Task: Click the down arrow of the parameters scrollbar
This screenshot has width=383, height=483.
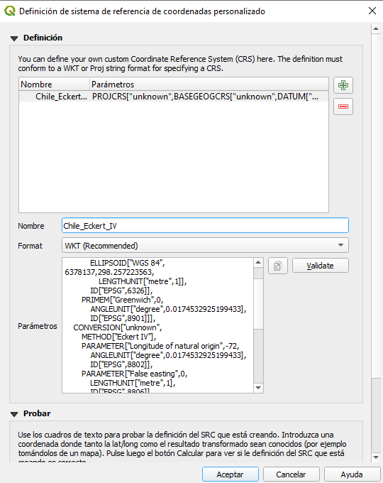Action: 258,388
